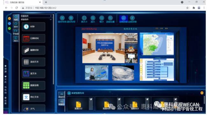
Task: Add the flip clock component
Action: click(x=33, y=50)
